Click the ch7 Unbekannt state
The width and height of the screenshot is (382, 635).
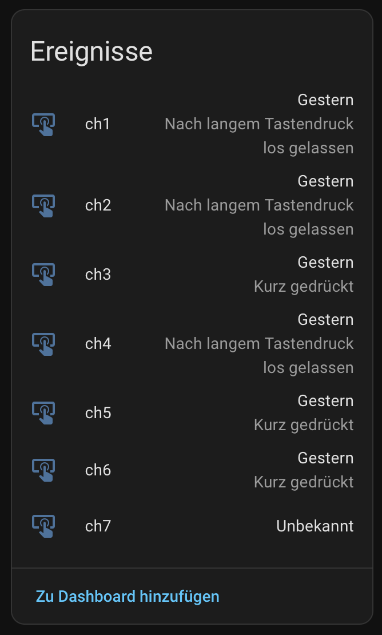[315, 526]
